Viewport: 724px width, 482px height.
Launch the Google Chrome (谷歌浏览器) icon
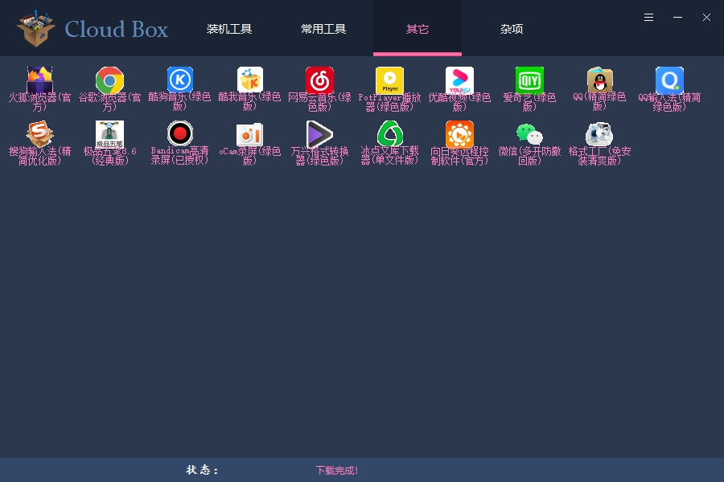pos(109,80)
